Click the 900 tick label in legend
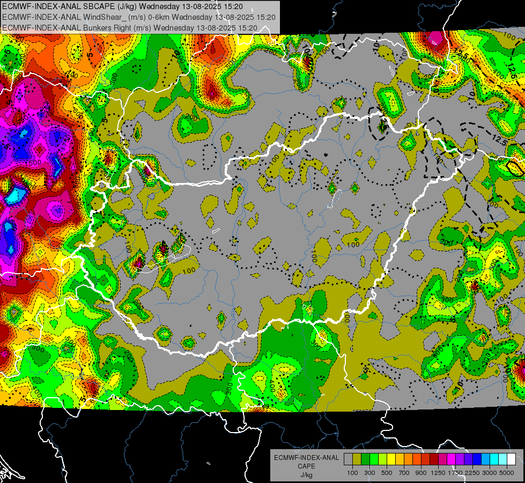 tap(421, 473)
